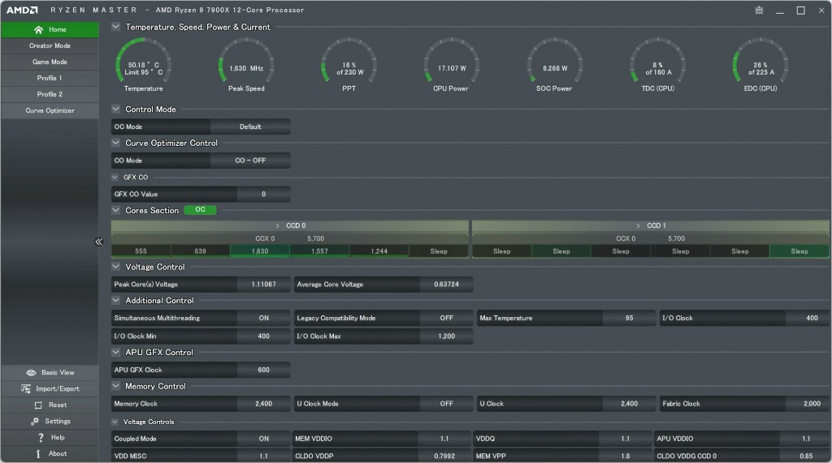Collapse the Temperature, Speed, Power & Current section
The height and width of the screenshot is (463, 832).
coord(116,27)
